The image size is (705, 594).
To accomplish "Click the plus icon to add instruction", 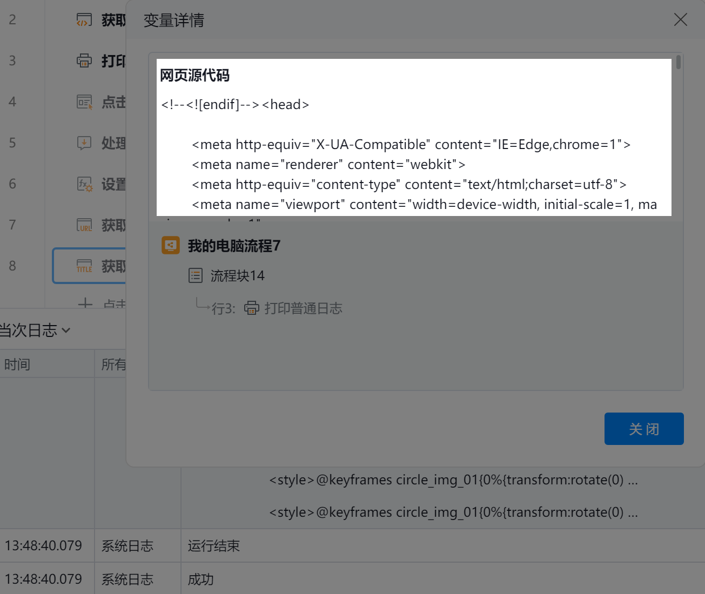I will tap(85, 303).
